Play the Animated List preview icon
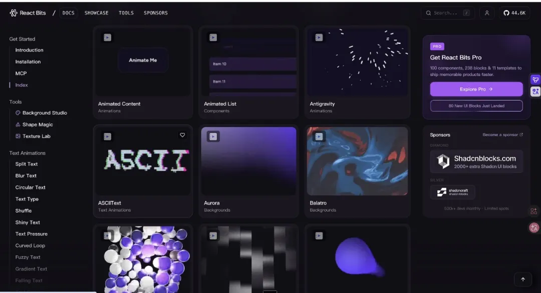541x293 pixels. 213,37
